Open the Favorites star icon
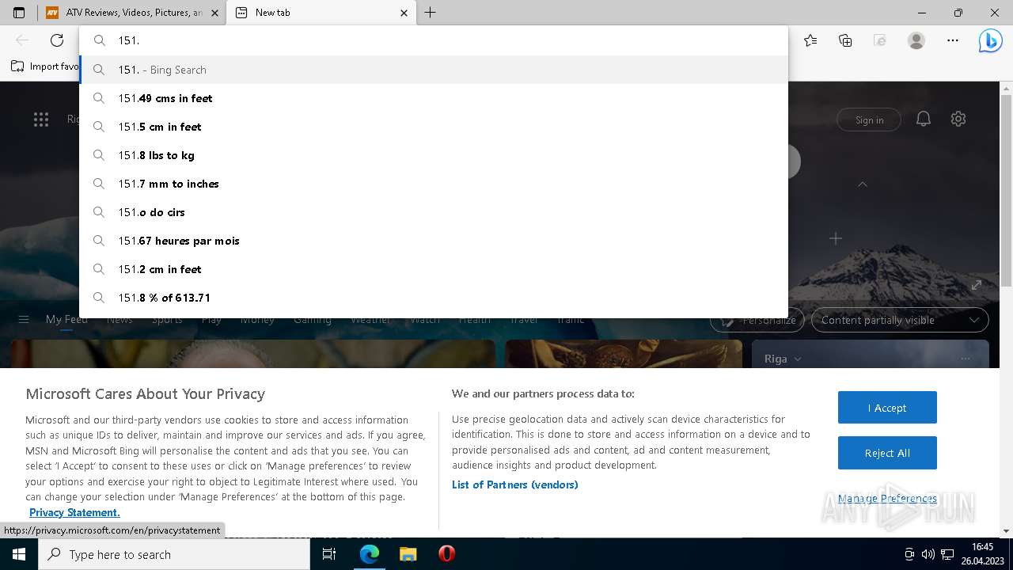This screenshot has height=570, width=1013. pyautogui.click(x=810, y=40)
